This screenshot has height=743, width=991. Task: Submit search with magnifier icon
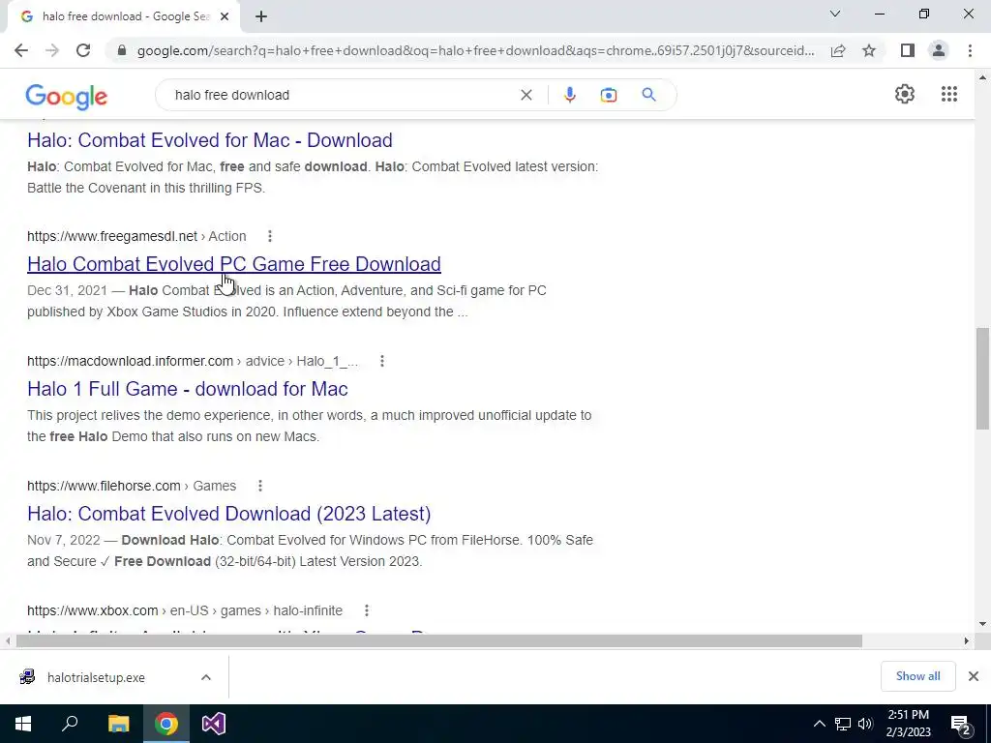[649, 95]
